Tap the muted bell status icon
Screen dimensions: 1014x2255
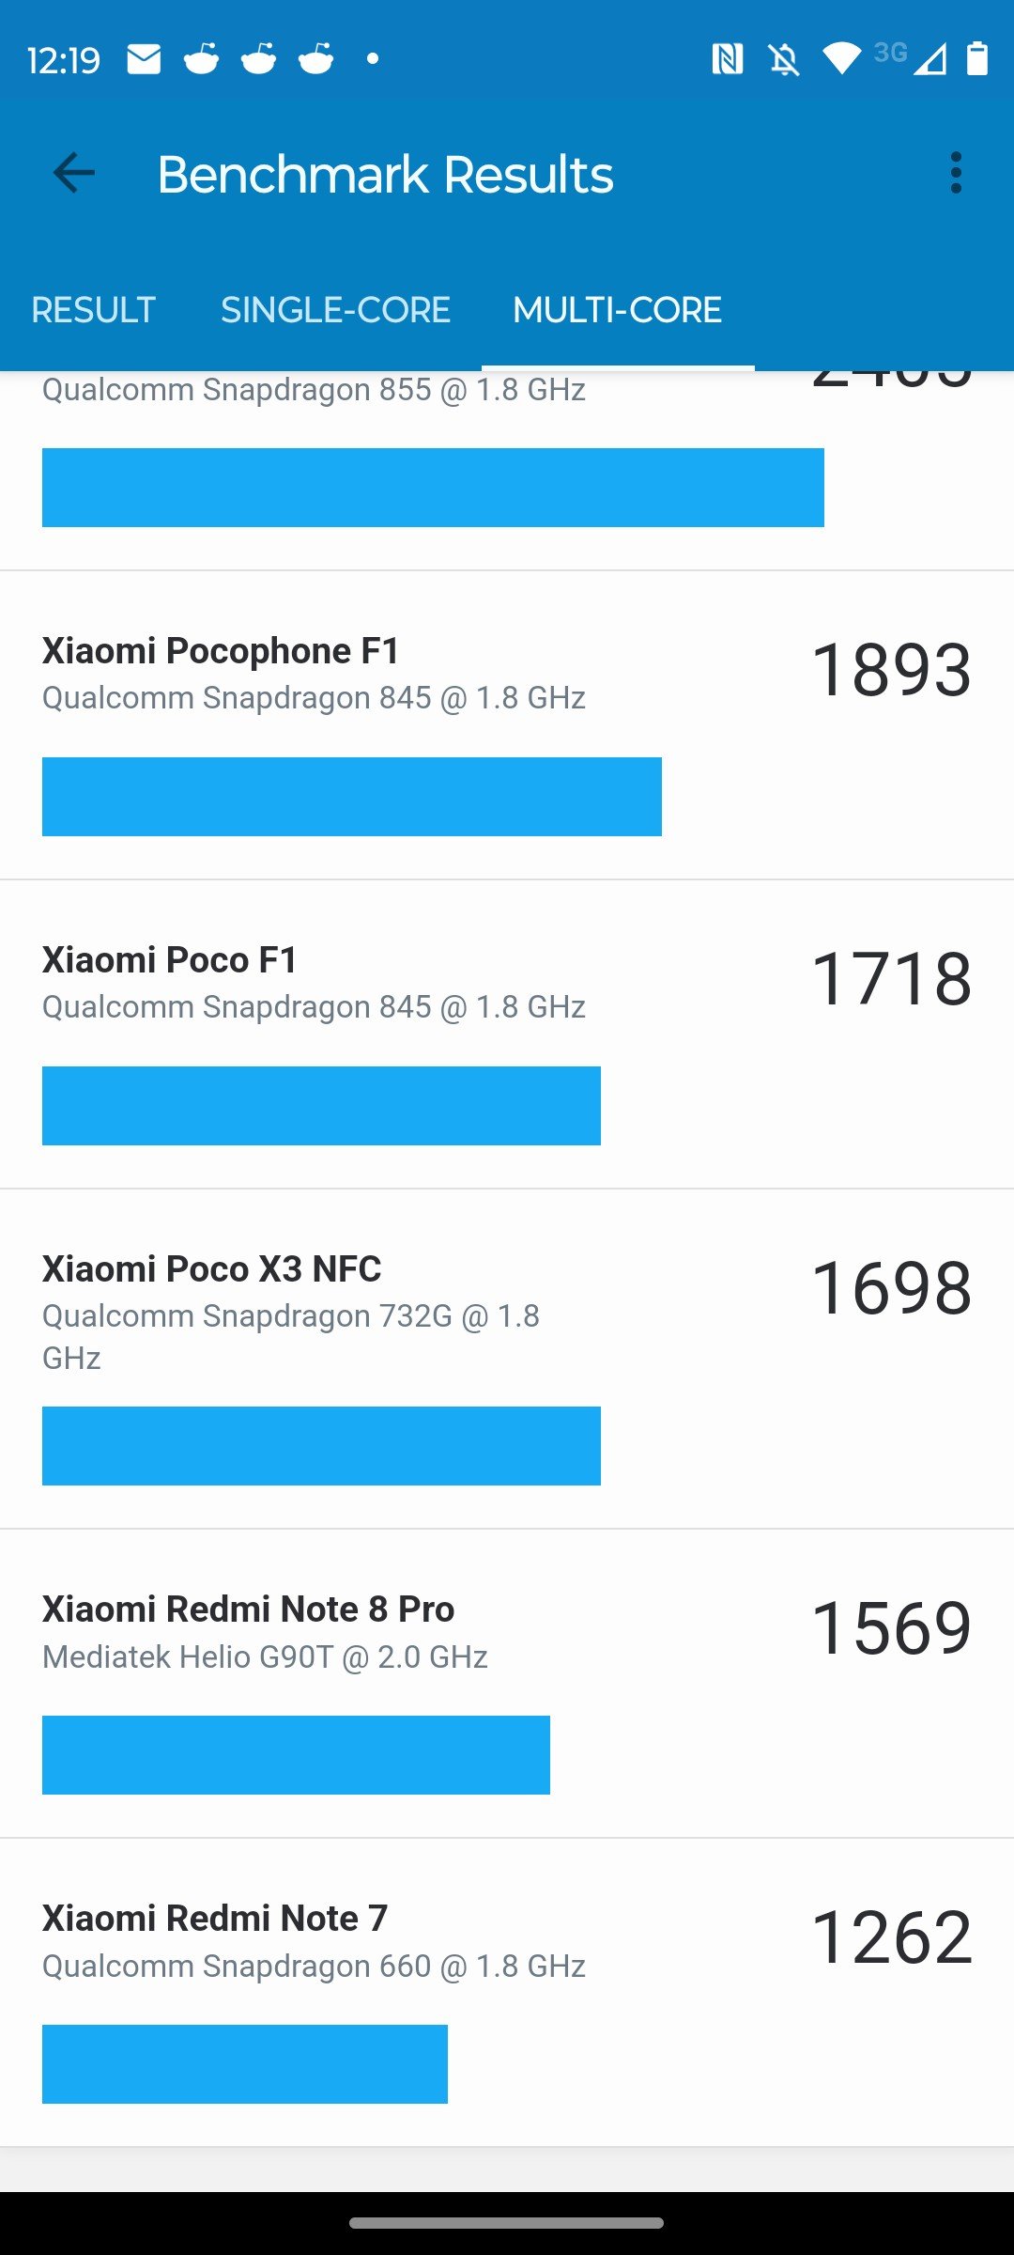[784, 60]
